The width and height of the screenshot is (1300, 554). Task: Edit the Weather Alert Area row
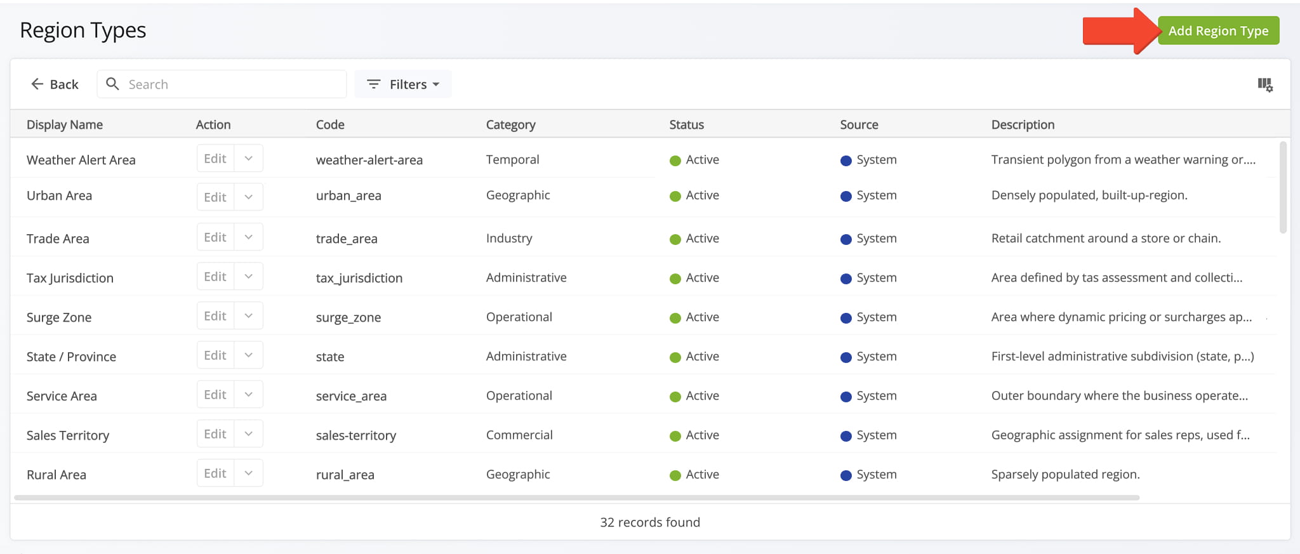[215, 159]
